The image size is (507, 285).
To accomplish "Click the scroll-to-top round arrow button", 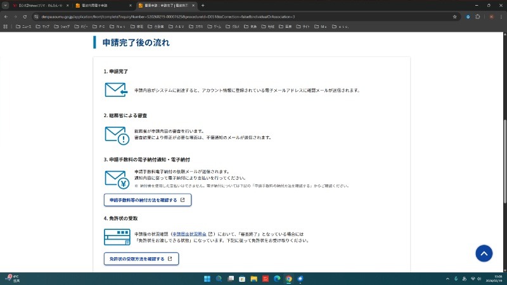I will (484, 253).
